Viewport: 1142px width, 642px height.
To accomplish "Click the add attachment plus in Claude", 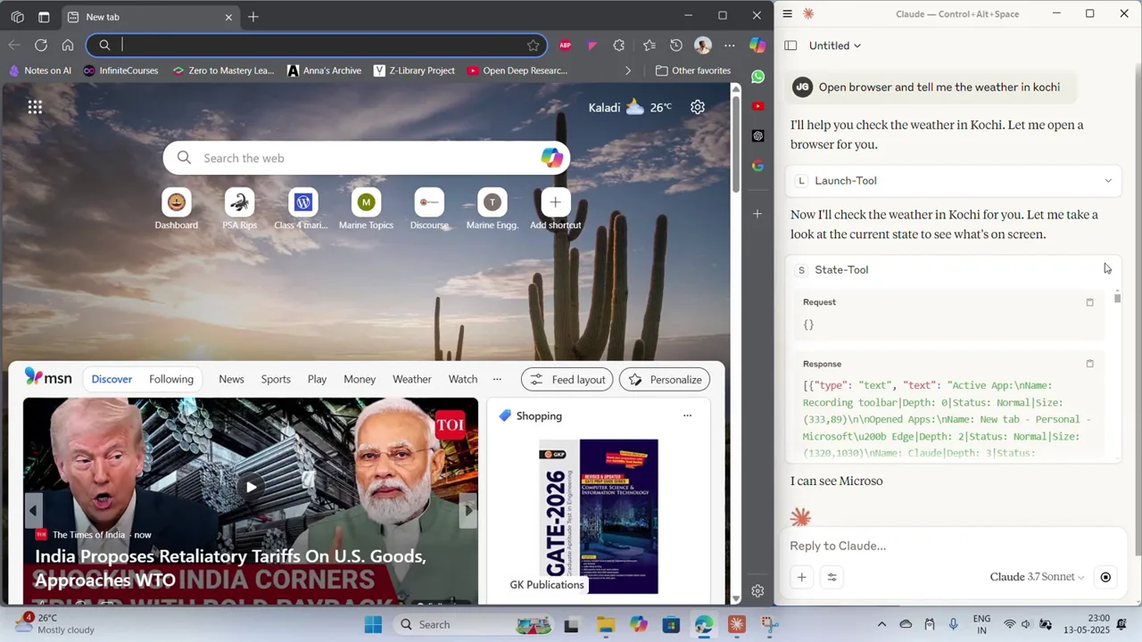I will tap(801, 577).
